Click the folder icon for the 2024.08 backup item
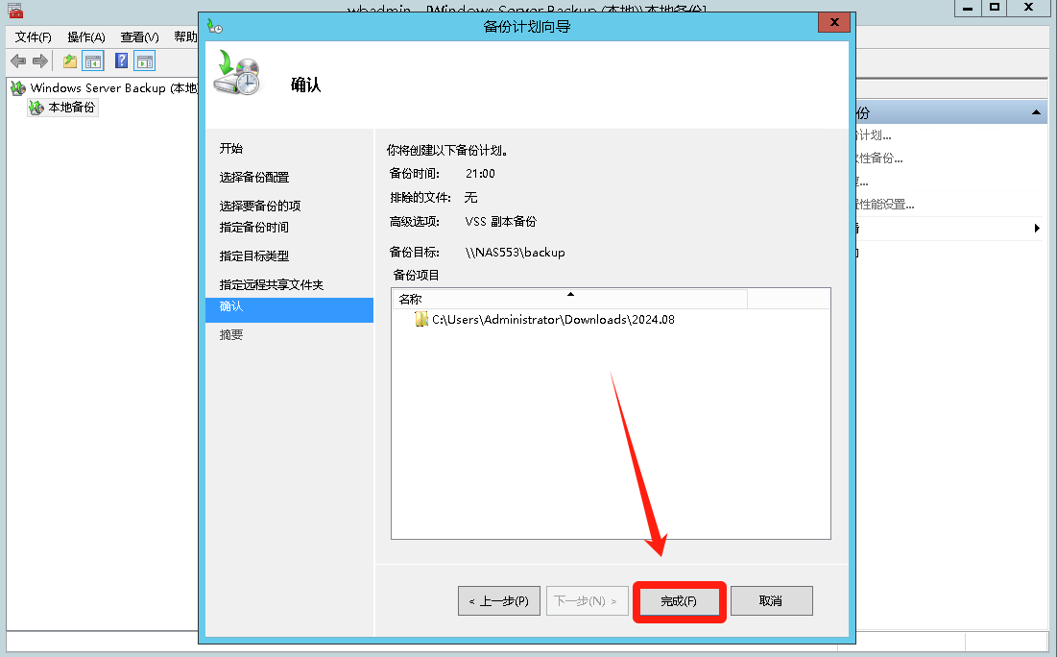1057x657 pixels. (421, 319)
